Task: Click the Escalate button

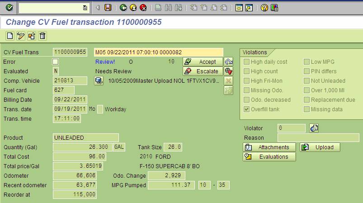Action: (203, 71)
